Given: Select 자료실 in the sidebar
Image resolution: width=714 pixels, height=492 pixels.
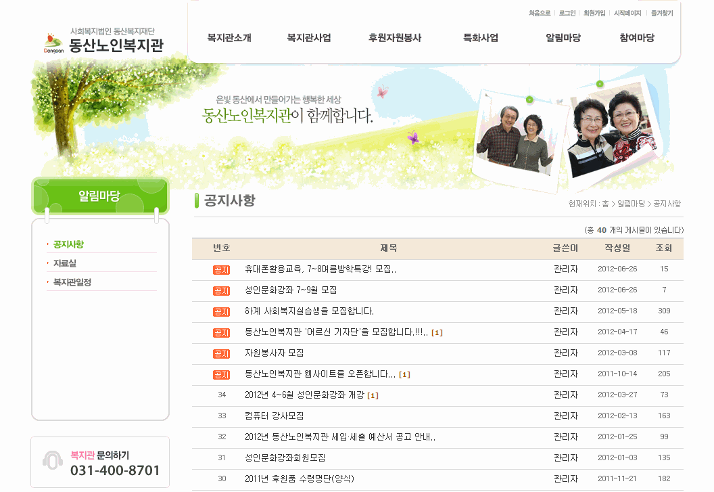Looking at the screenshot, I should pyautogui.click(x=65, y=263).
